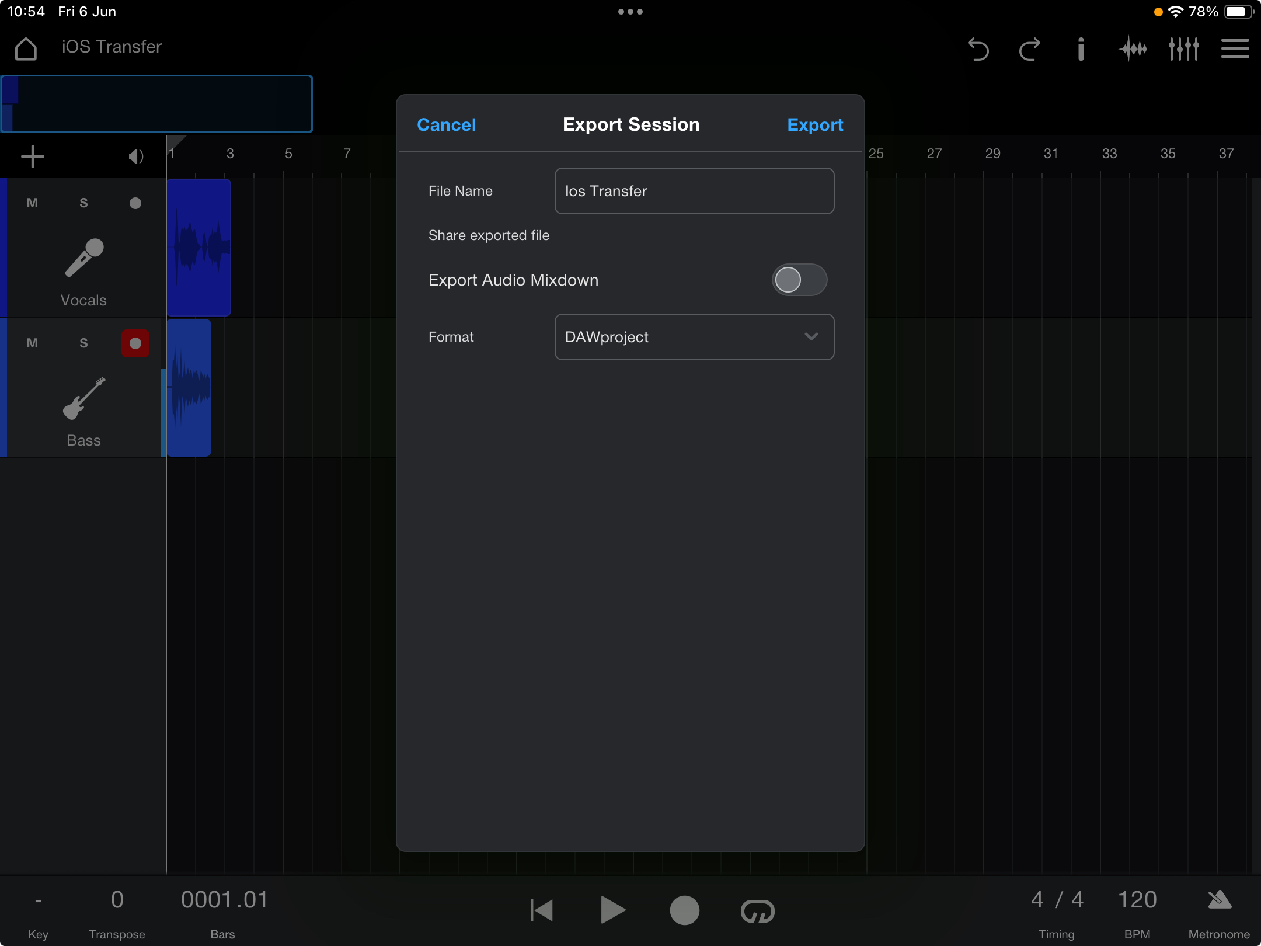Go to the home screen icon
1261x946 pixels.
(x=26, y=48)
